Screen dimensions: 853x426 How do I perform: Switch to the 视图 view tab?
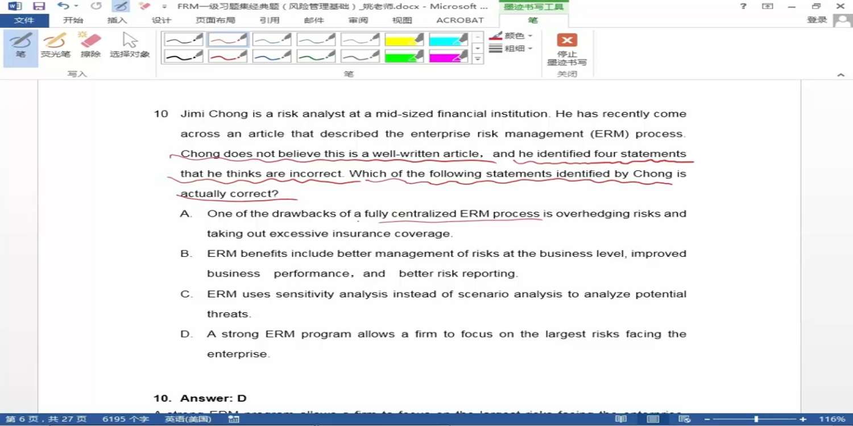click(x=402, y=20)
